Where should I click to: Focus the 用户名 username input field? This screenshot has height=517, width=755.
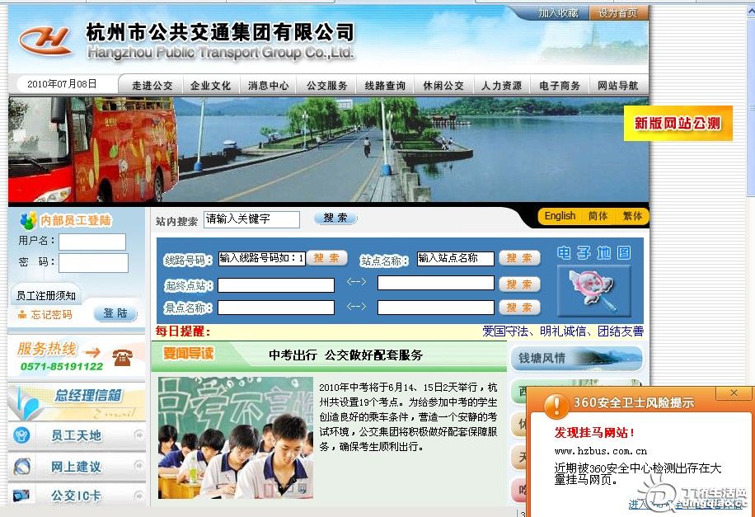91,242
